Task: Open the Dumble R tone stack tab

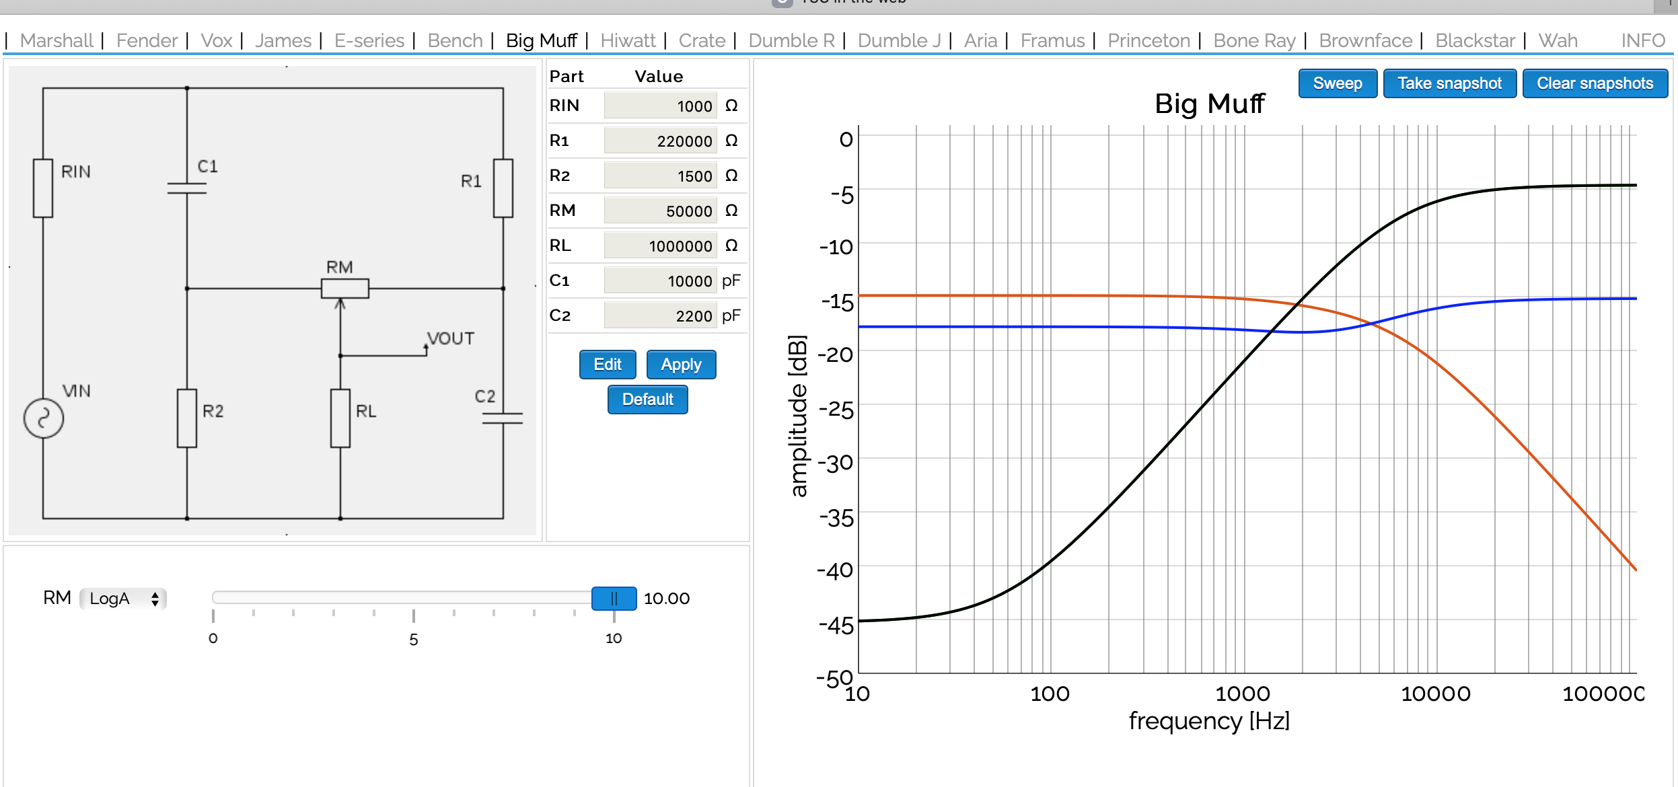Action: click(x=791, y=40)
